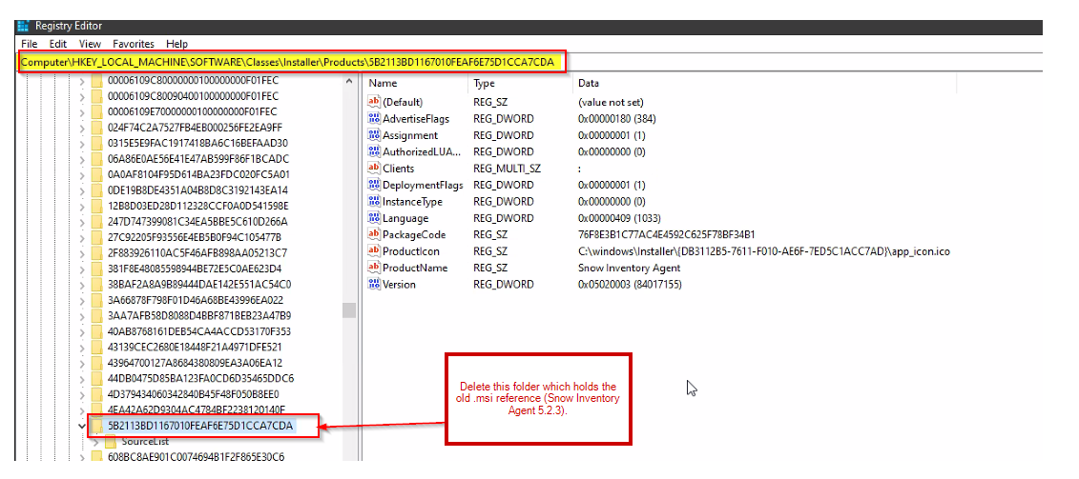Click folder icon of key 5B2113BD1167010FEAF6E75D1CCA7CDA
Viewport: 1079px width, 479px height.
(97, 426)
